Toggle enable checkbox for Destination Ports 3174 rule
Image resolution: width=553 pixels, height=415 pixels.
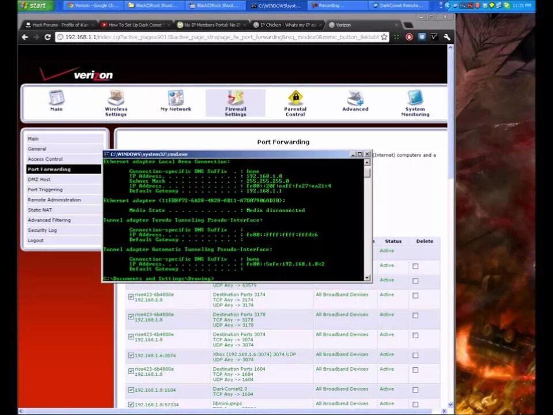pos(131,297)
